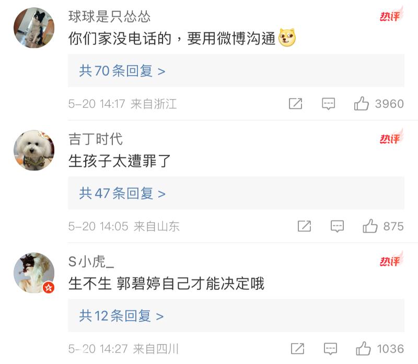Open 球球是只怂怂's profile avatar
This screenshot has width=418, height=364.
click(x=34, y=28)
